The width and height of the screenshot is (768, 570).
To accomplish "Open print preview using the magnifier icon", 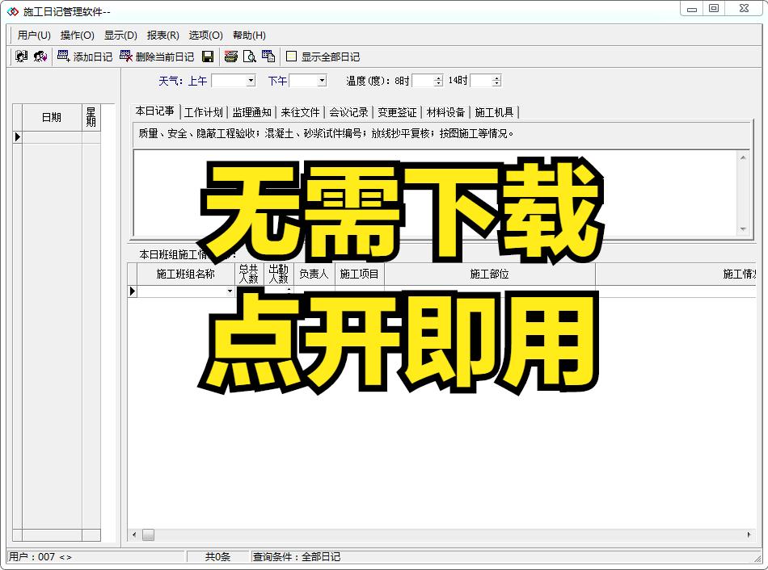I will point(248,57).
